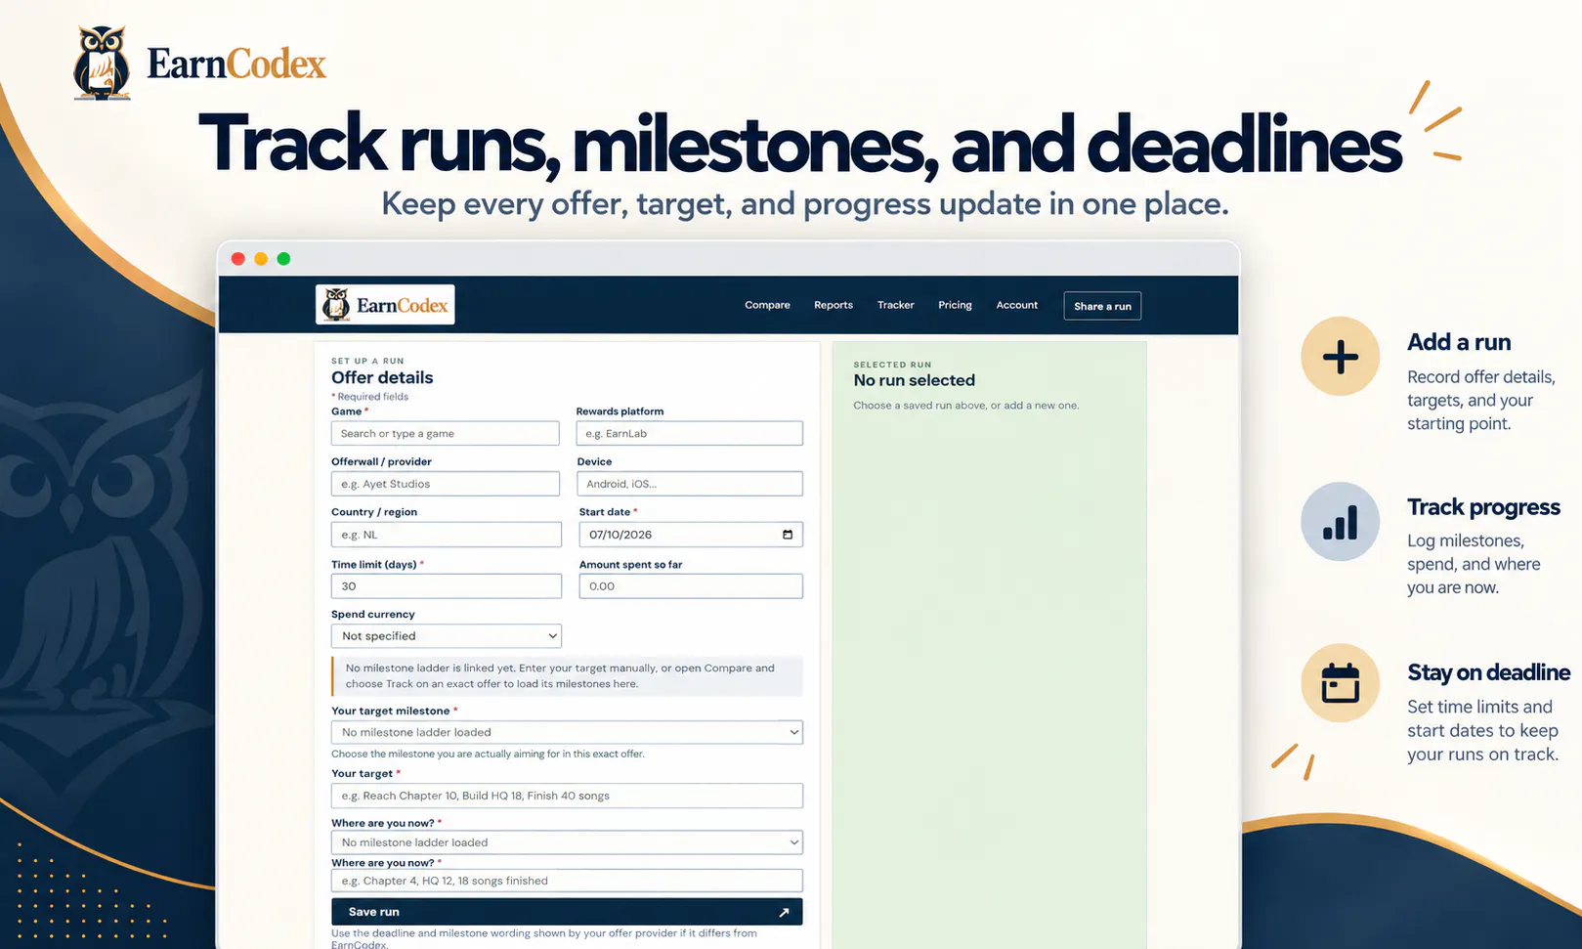
Task: Click the Add a run plus icon
Action: 1340,357
